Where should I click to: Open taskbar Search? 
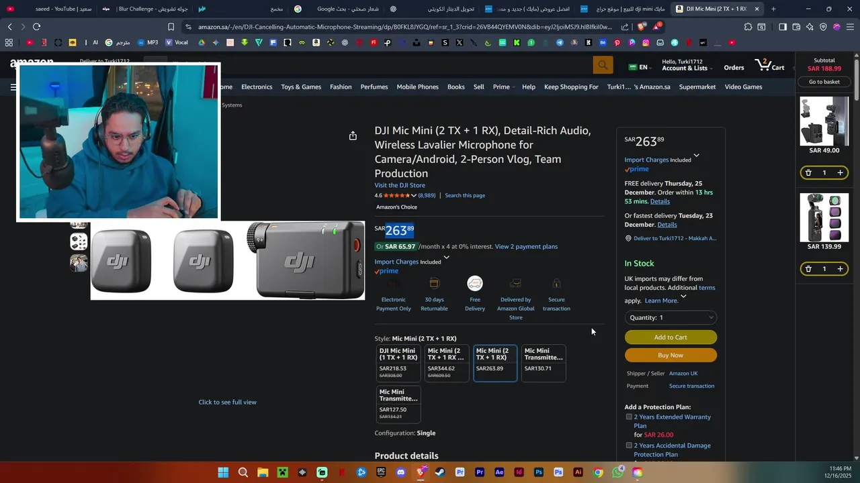click(243, 472)
